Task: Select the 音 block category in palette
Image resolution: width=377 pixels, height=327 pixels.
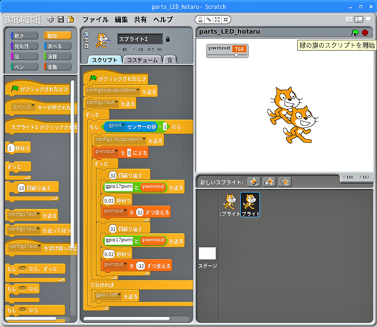Action: point(24,56)
